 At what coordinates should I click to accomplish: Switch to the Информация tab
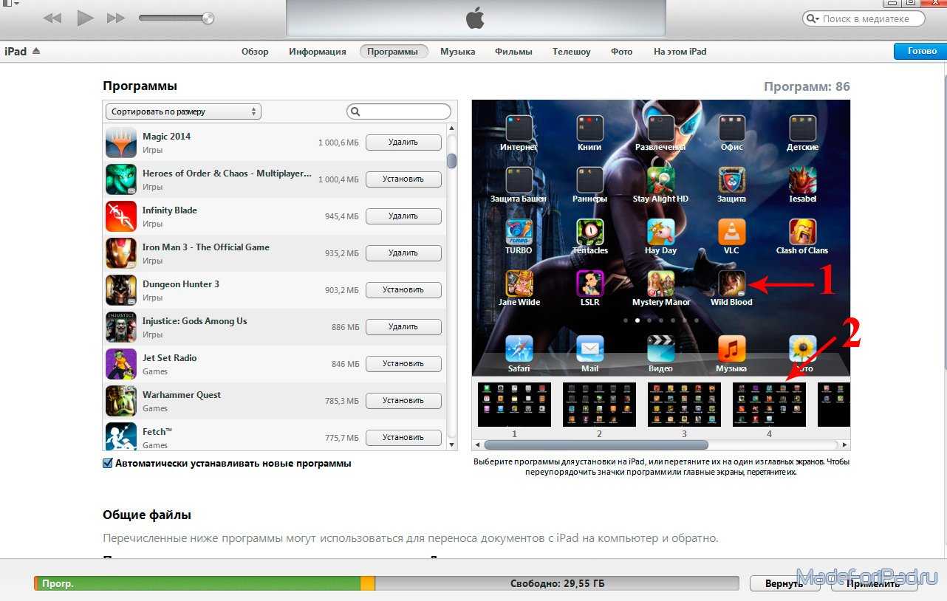point(318,52)
